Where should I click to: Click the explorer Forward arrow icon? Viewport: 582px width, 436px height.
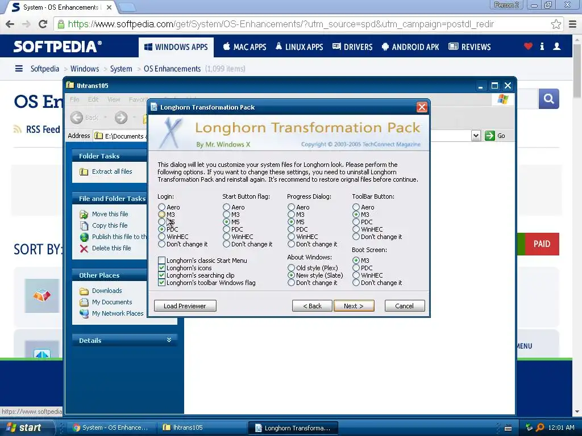(x=120, y=118)
